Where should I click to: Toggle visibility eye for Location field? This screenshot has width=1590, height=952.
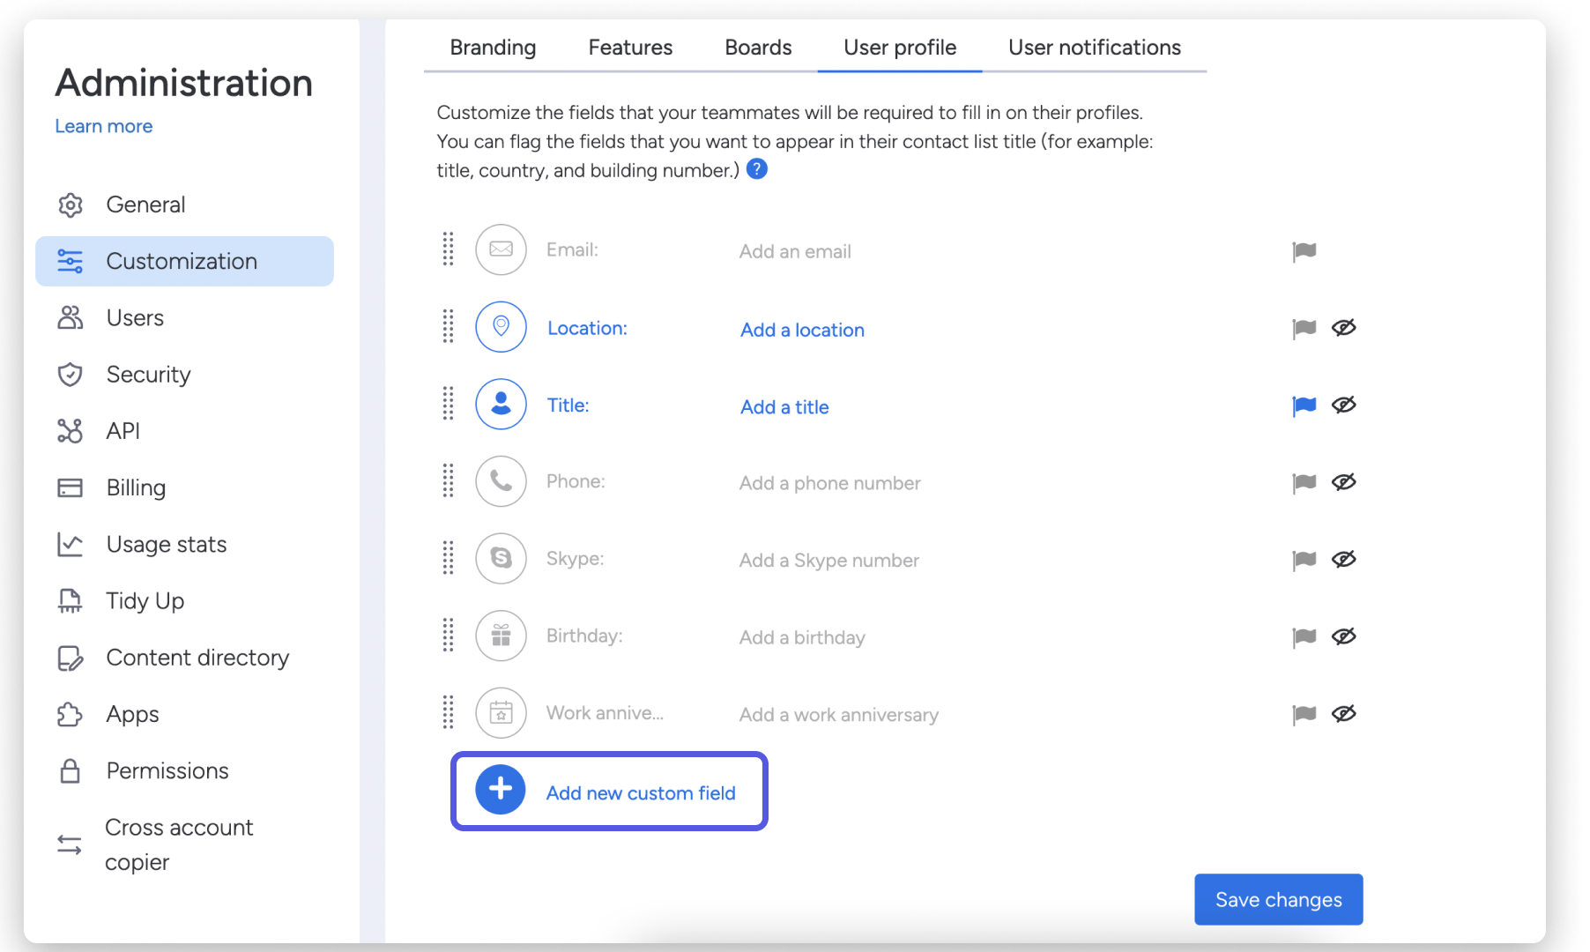click(1343, 328)
